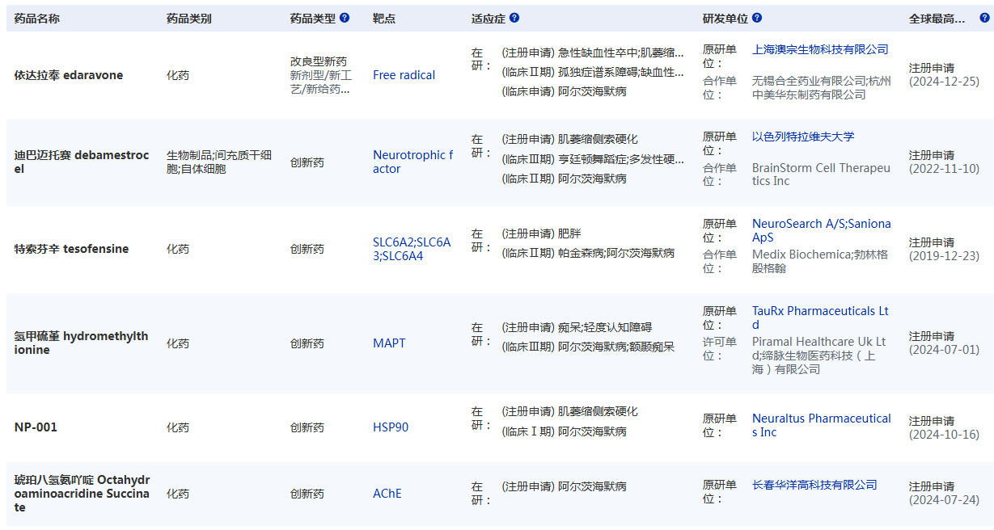Click 注册申请 (2019-12-23) status cell
Screen dimensions: 994x530
[x=944, y=249]
